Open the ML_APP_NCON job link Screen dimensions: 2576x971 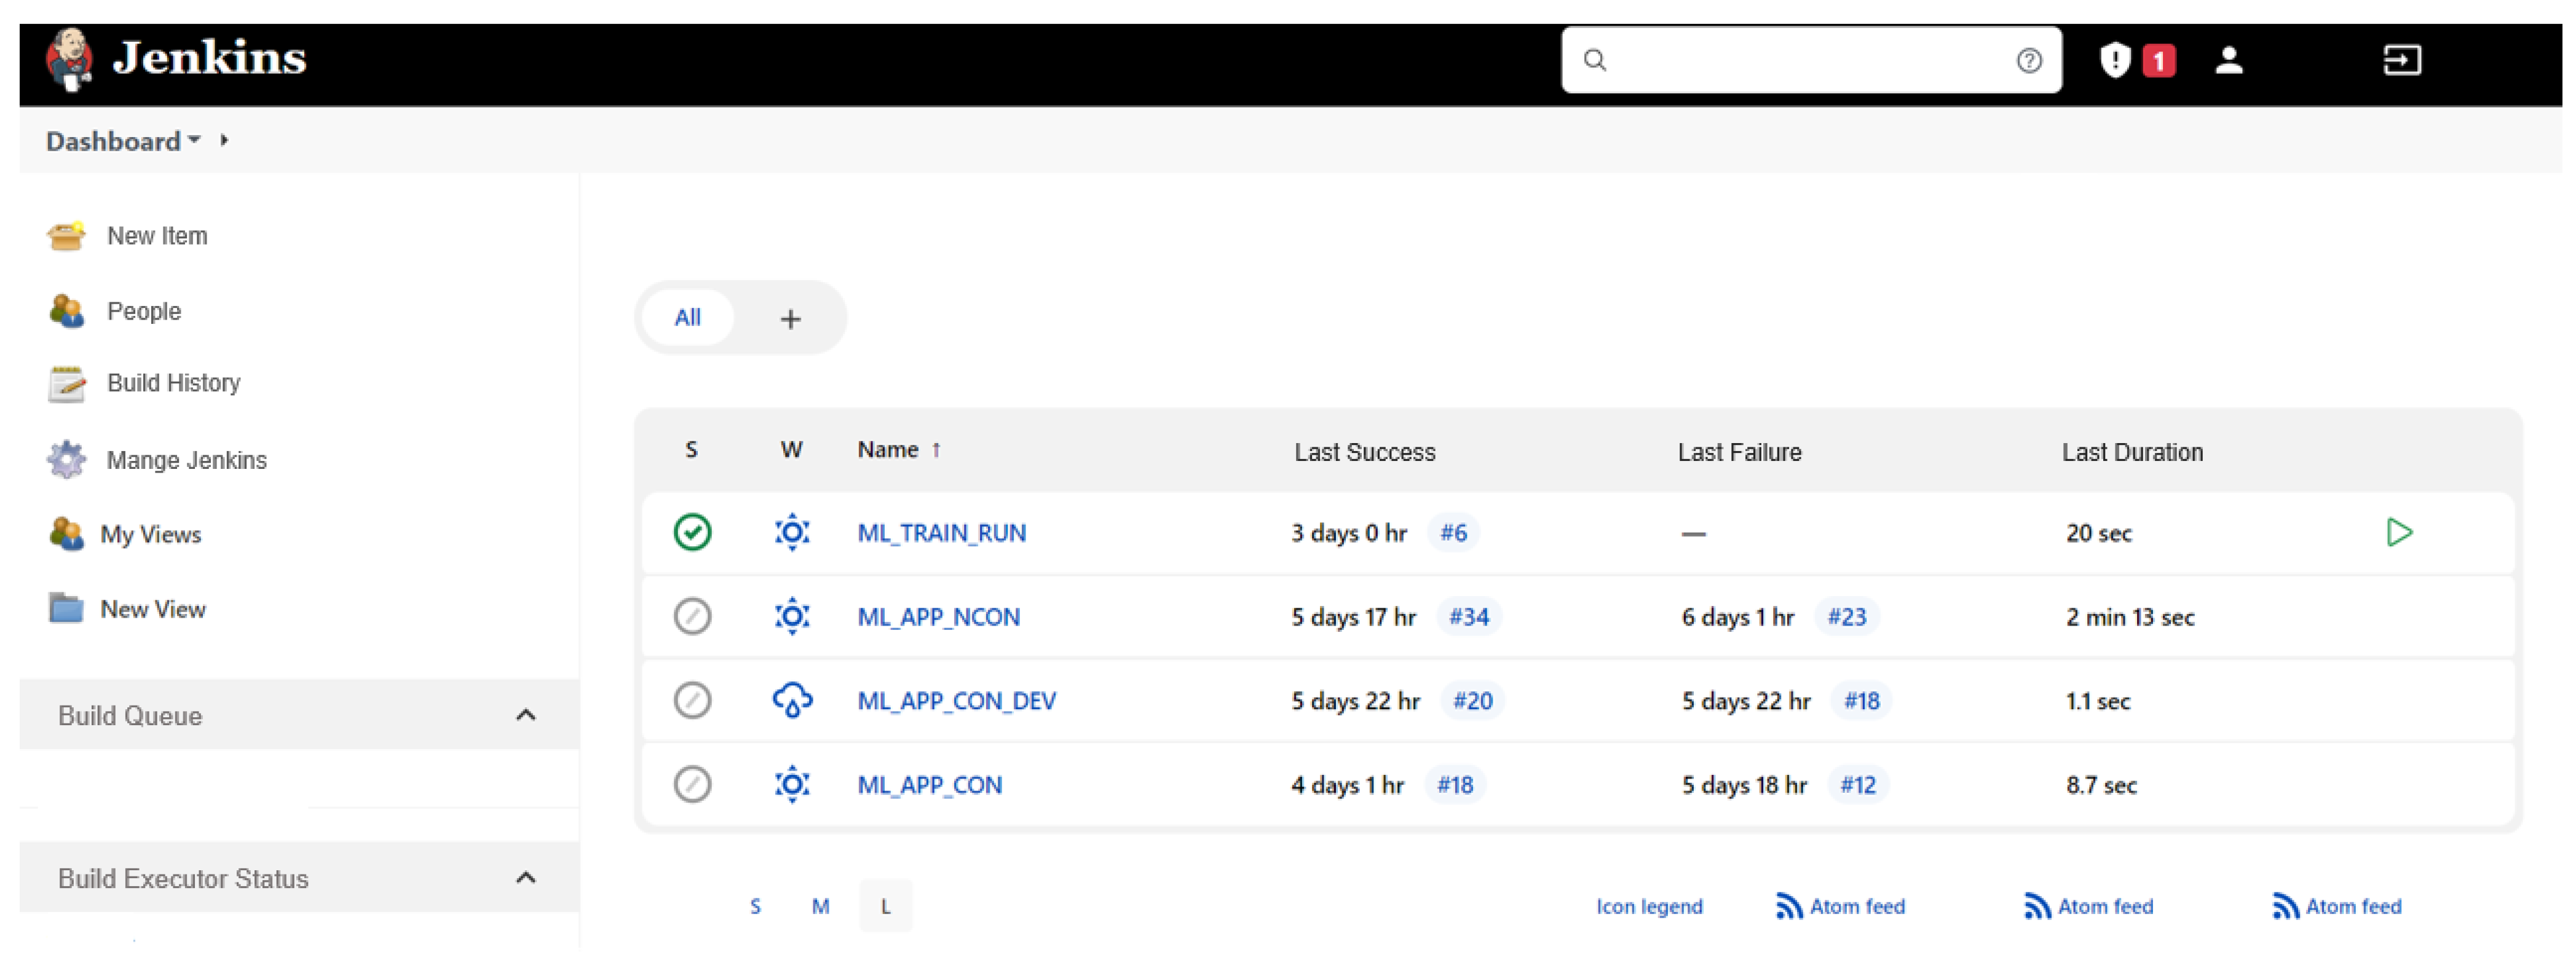(938, 617)
